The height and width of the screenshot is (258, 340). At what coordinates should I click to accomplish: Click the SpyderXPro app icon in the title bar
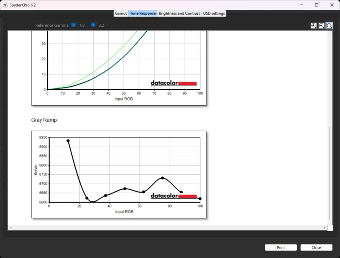[5, 5]
